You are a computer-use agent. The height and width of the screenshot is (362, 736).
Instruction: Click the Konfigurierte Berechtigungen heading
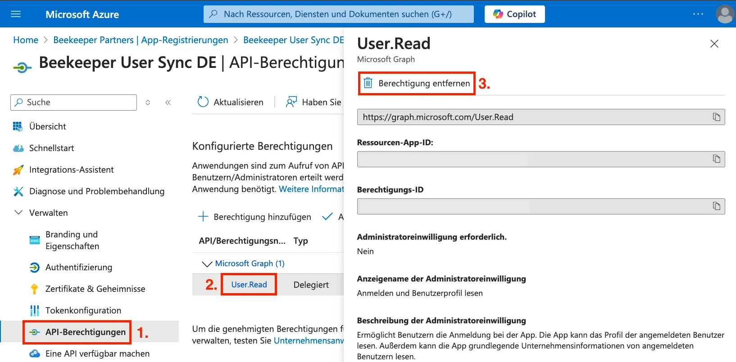(x=263, y=146)
